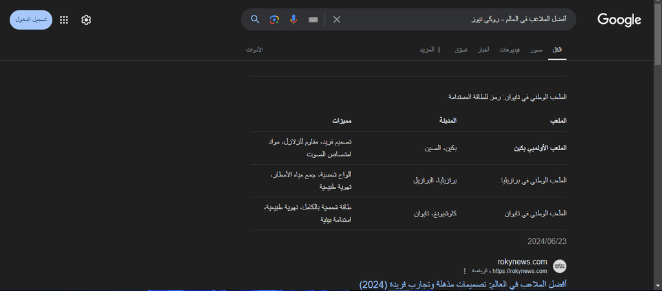Switch to the أخبار (News) tab
The image size is (662, 291).
(x=484, y=50)
